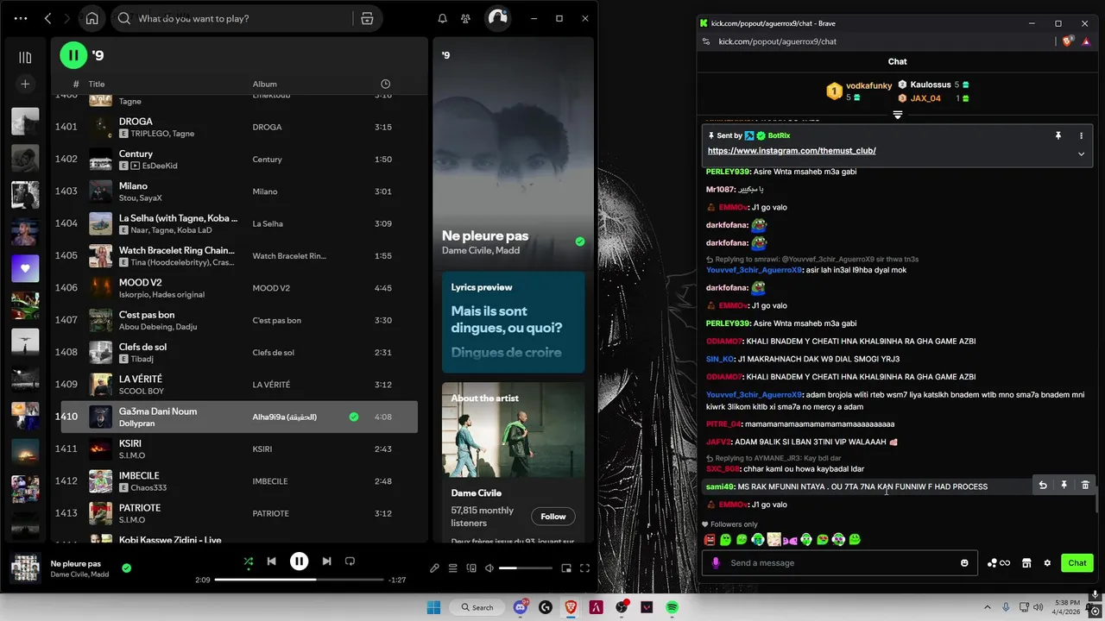
Task: Skip to previous track
Action: coord(271,561)
